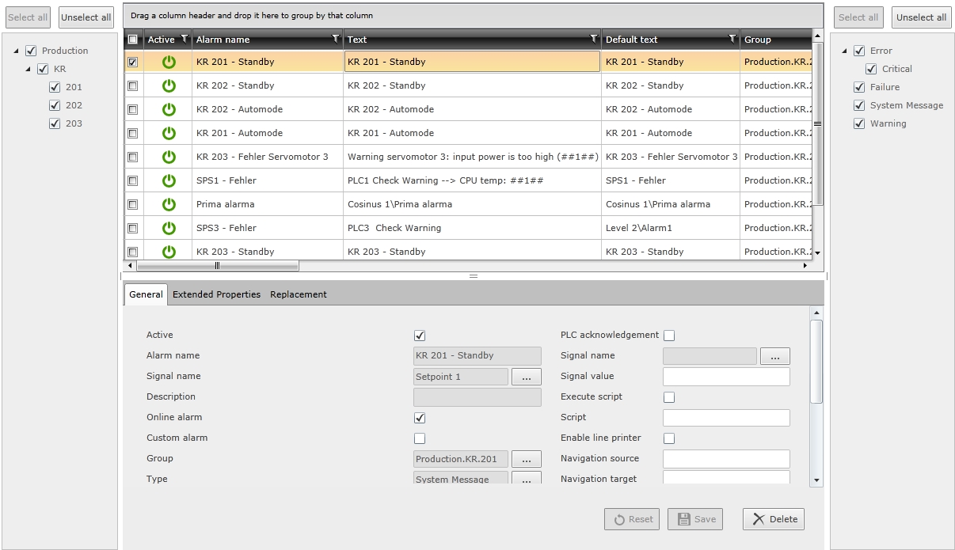This screenshot has width=955, height=550.
Task: Click the green power icon in Prima alarma row
Action: click(x=169, y=204)
